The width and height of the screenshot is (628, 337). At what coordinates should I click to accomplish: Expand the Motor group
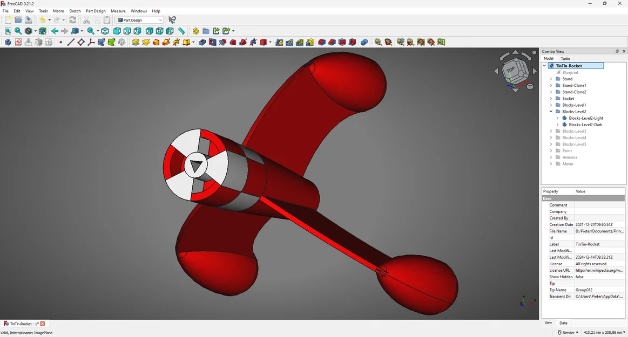point(551,164)
